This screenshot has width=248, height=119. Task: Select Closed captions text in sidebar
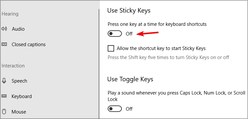[29, 45]
